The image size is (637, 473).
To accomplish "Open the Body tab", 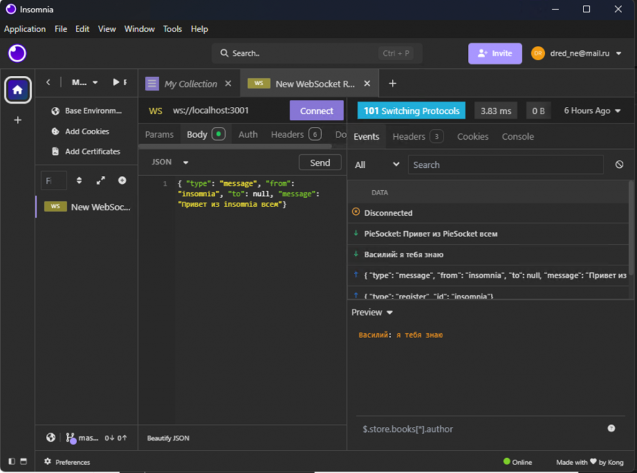I will (x=205, y=134).
